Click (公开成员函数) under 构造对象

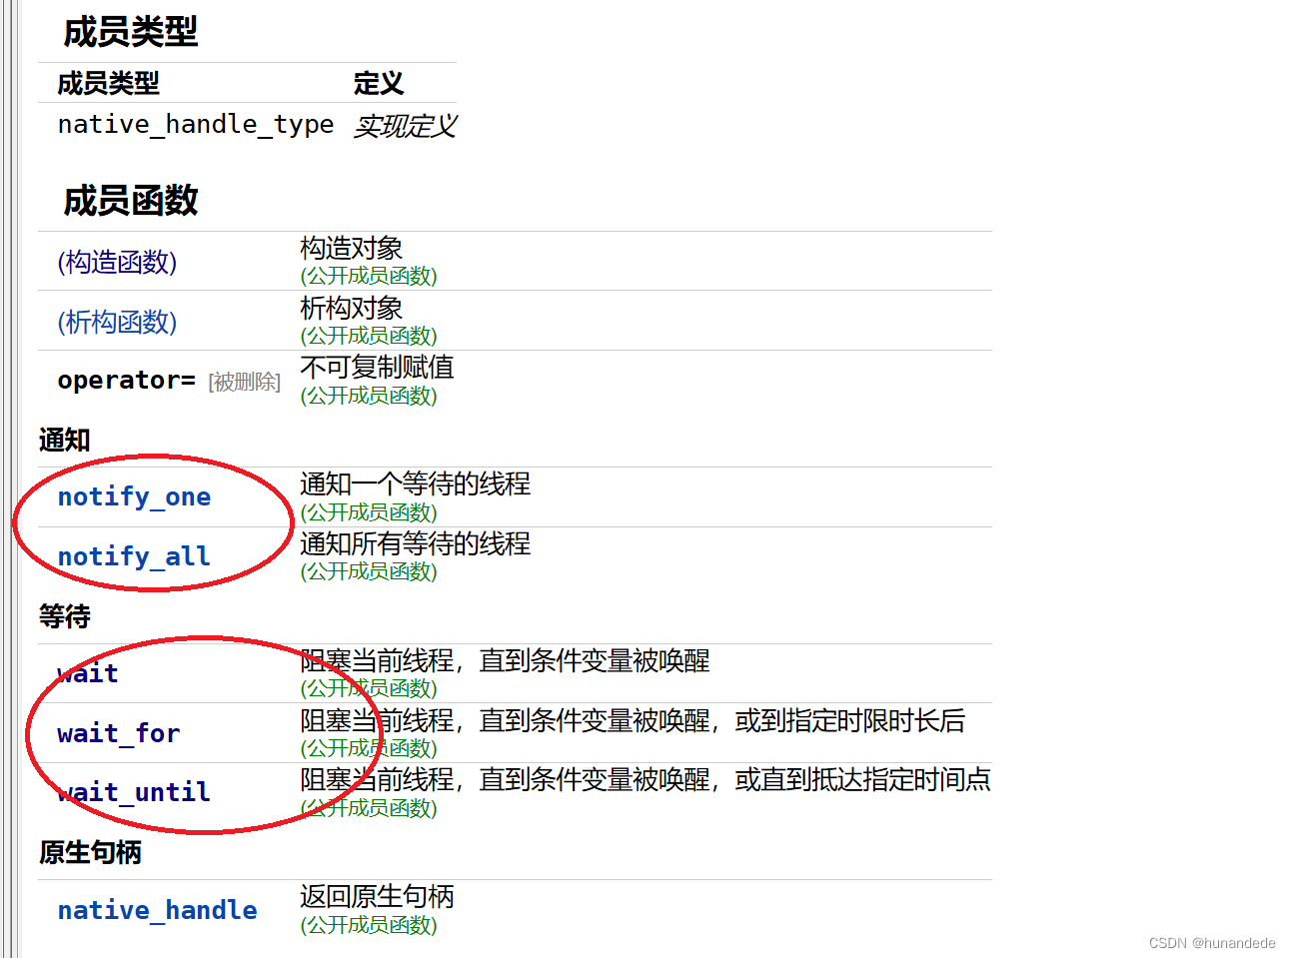[369, 276]
